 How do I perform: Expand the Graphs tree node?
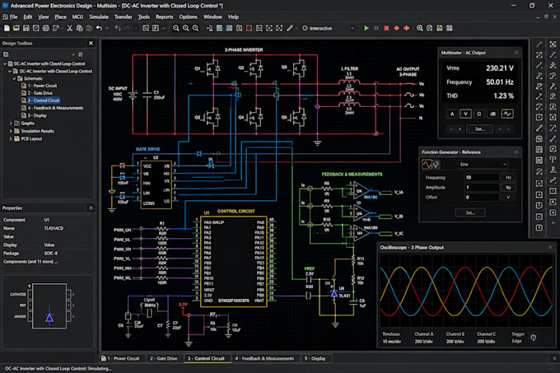tap(11, 124)
